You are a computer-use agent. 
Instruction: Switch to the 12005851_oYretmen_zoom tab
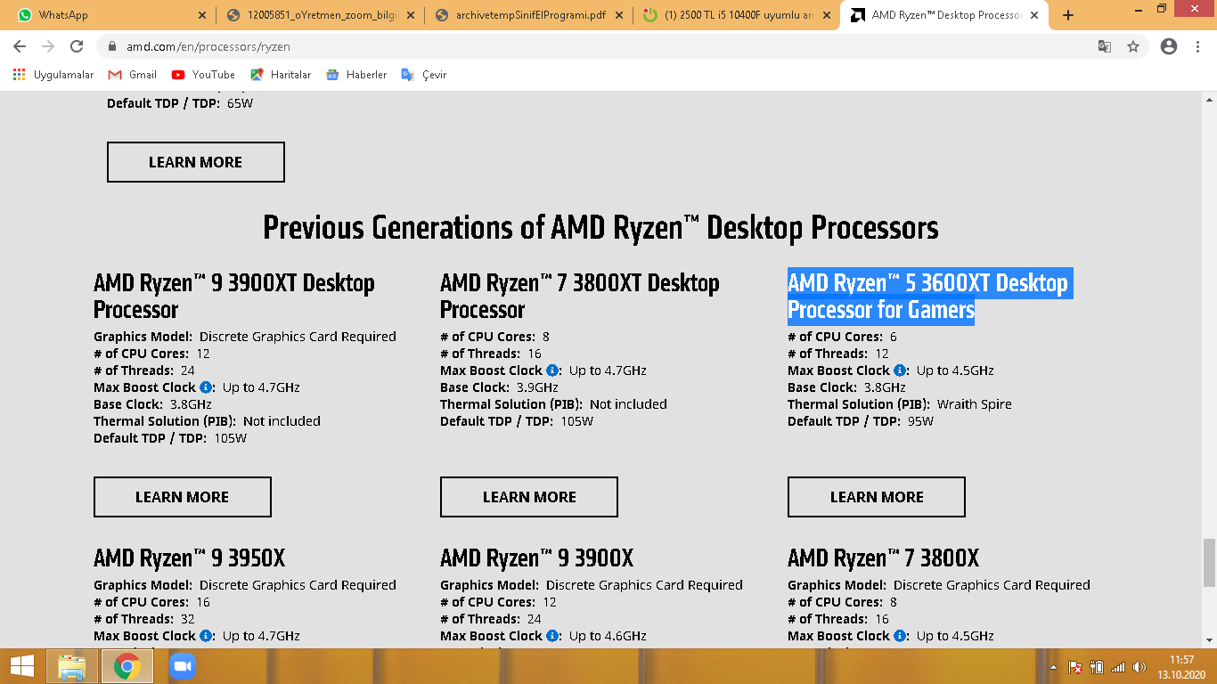(320, 15)
